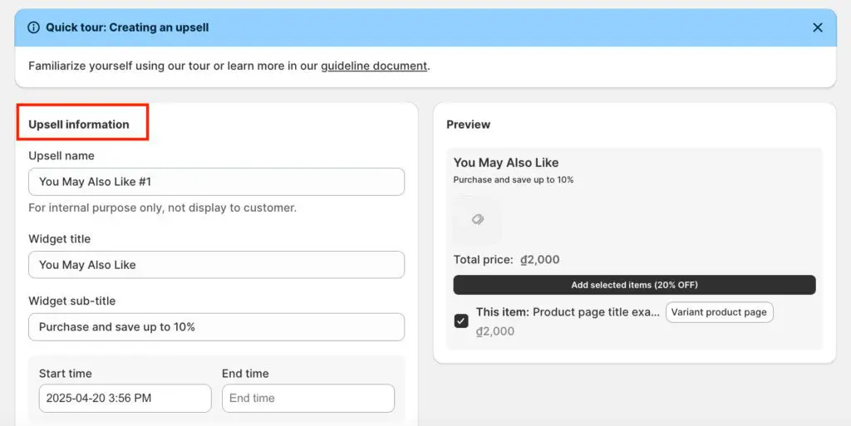This screenshot has height=426, width=851.
Task: Uncheck the "This item" checkbox
Action: [461, 321]
